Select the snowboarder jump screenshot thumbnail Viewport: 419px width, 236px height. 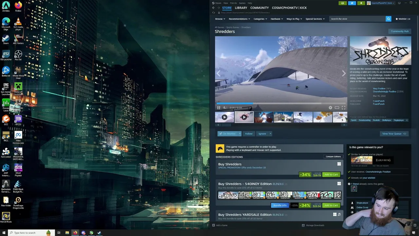303,117
